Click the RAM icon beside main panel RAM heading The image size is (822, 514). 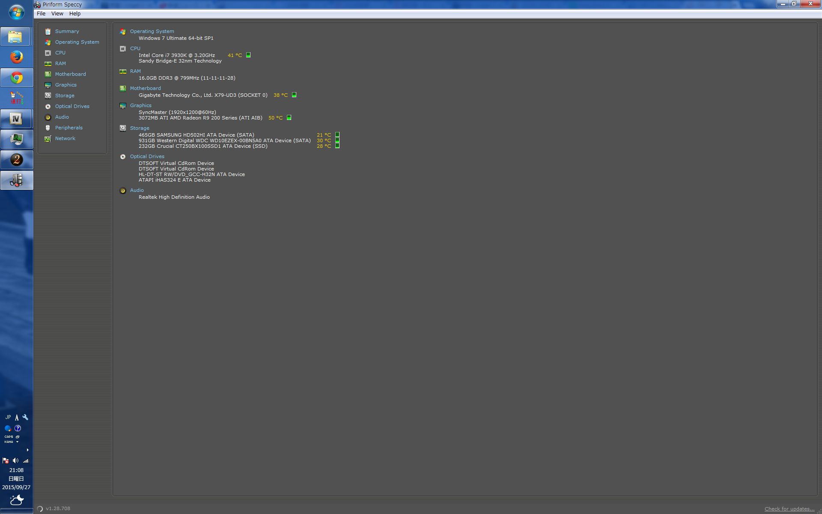[x=123, y=71]
